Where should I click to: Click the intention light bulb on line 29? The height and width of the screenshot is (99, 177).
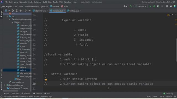point(46,80)
